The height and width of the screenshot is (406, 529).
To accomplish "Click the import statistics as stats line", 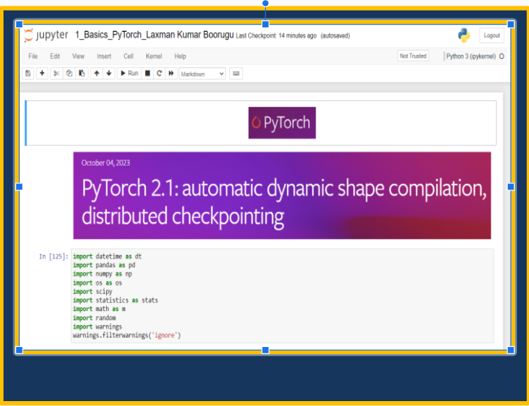I will pos(115,300).
